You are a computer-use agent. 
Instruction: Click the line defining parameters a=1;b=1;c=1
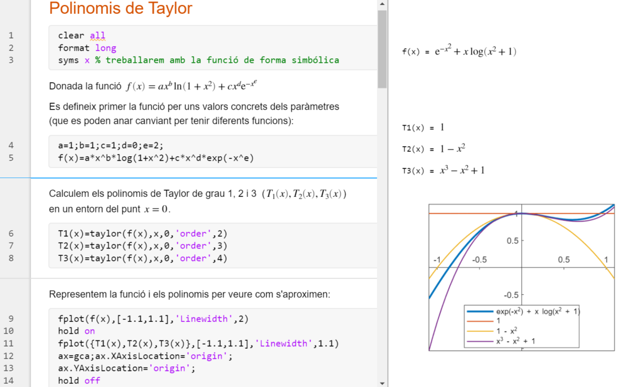coord(110,146)
